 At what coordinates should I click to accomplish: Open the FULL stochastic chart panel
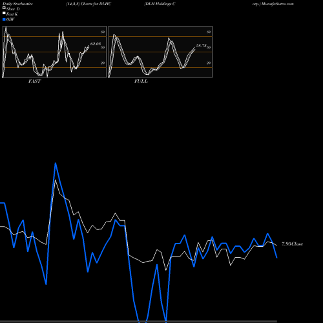(160, 52)
